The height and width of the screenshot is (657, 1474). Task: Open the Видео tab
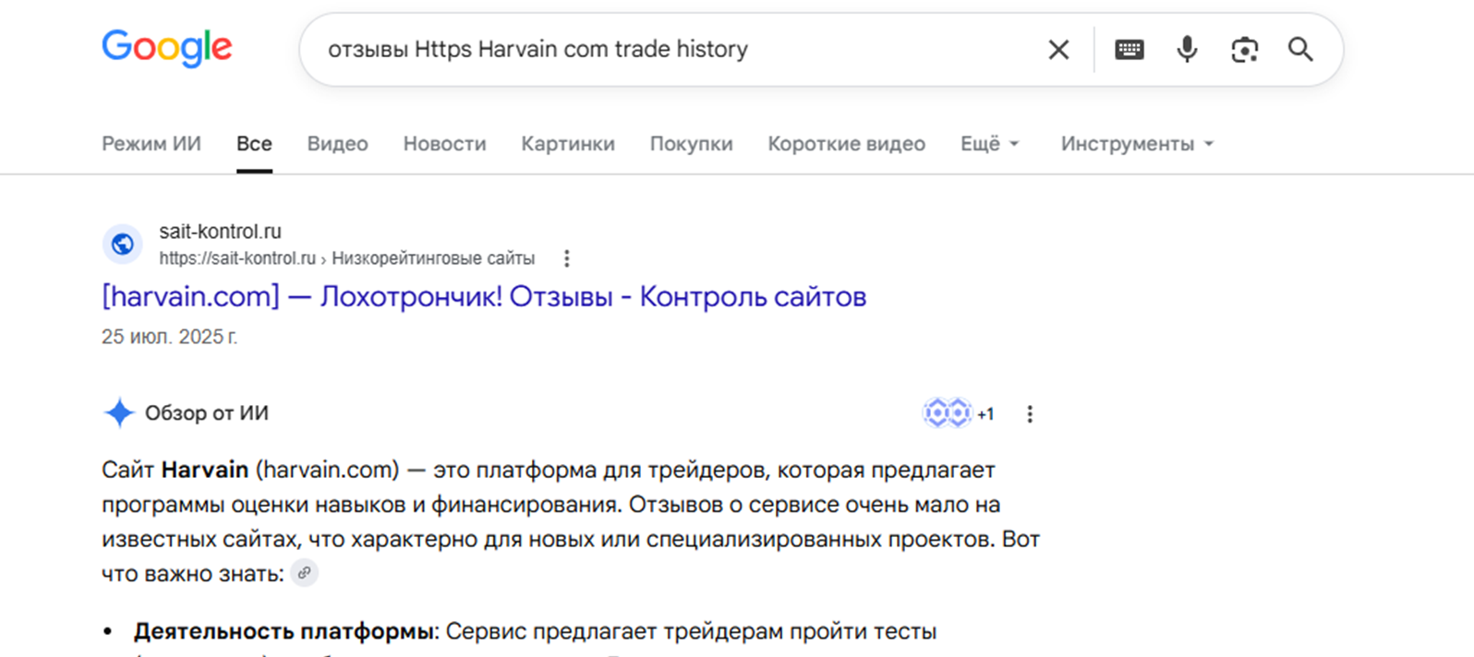coord(337,144)
